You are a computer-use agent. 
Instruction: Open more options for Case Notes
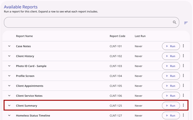point(183,46)
